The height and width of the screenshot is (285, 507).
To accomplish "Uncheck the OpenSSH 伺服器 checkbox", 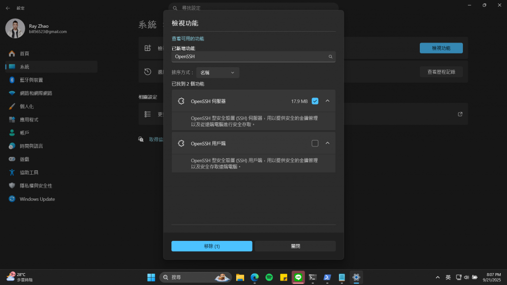I will [x=315, y=101].
